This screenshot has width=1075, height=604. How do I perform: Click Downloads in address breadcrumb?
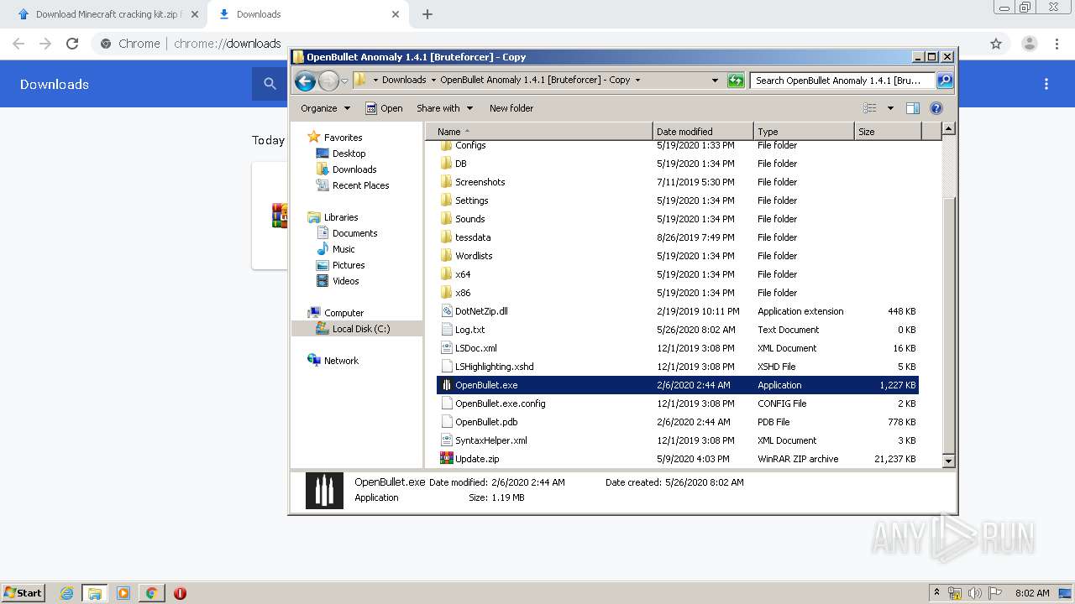pyautogui.click(x=404, y=81)
